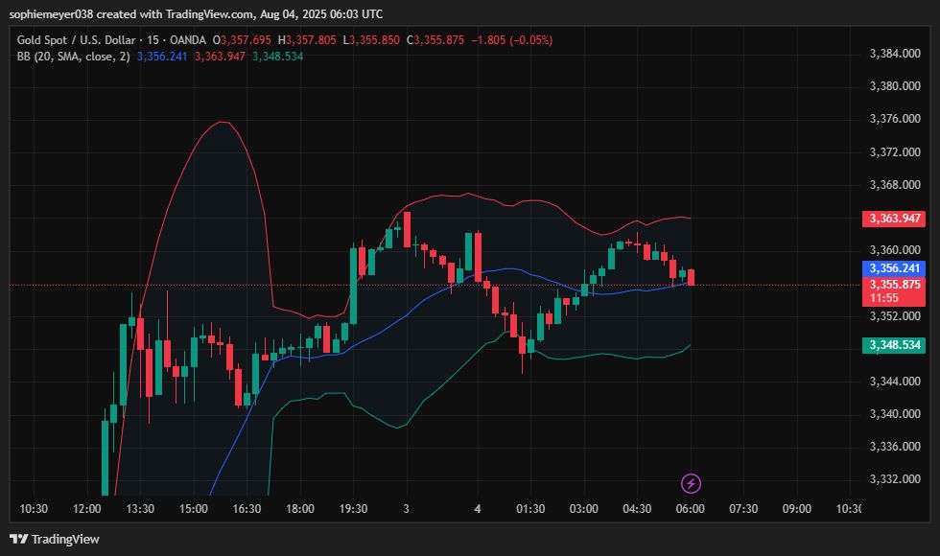The width and height of the screenshot is (940, 556).
Task: Click the 3,352.000 price scale label
Action: [x=895, y=315]
